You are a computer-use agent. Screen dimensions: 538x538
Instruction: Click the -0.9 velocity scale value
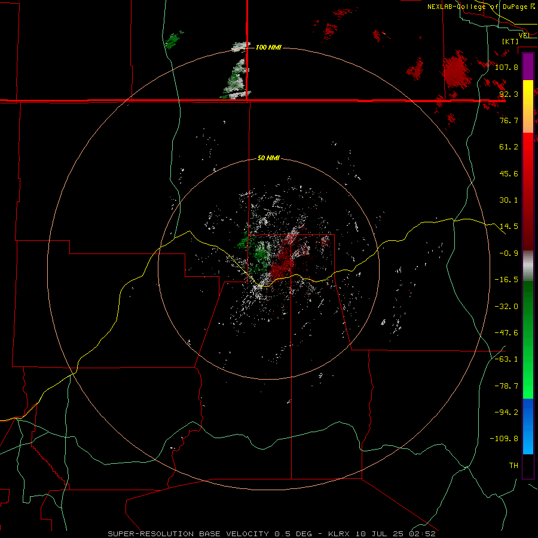[509, 253]
